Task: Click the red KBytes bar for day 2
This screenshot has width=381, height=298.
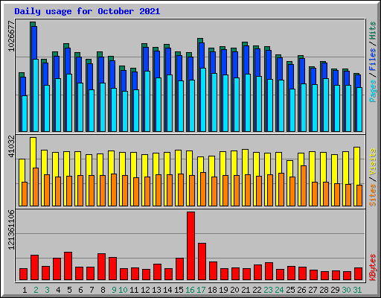Action: [x=34, y=267]
